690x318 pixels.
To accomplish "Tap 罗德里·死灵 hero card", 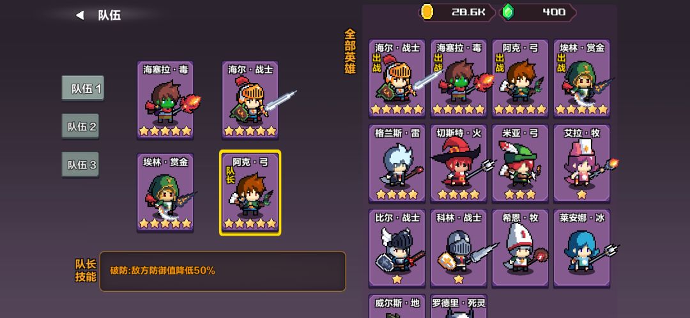I will [459, 306].
